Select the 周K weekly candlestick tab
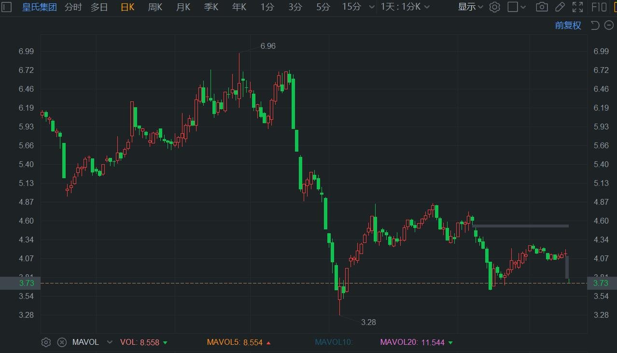This screenshot has height=353, width=617. [155, 7]
